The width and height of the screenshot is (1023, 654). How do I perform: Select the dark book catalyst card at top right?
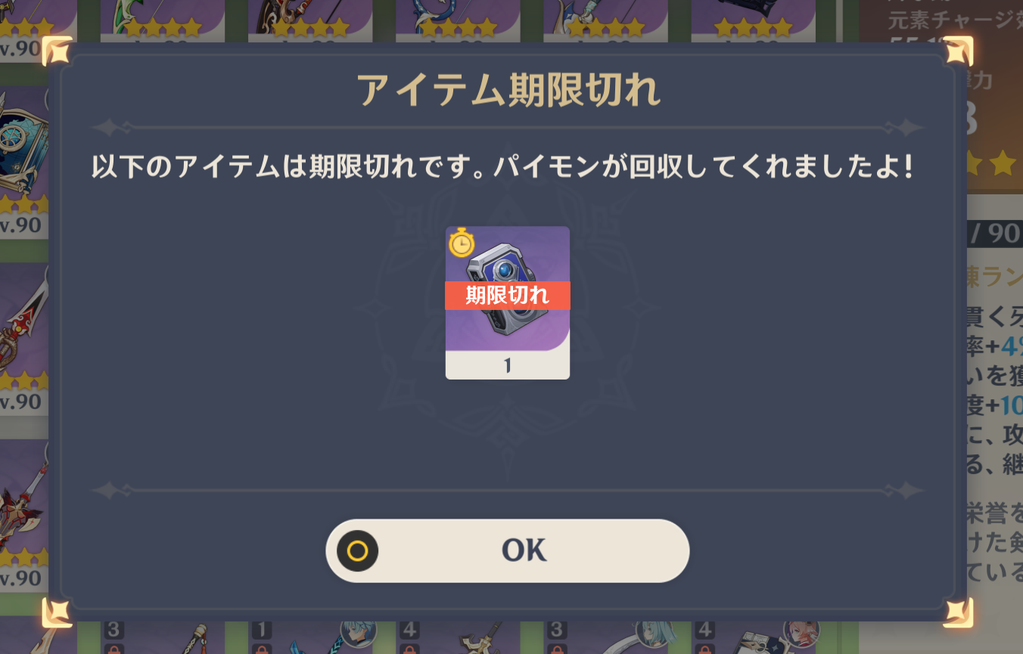[x=754, y=20]
